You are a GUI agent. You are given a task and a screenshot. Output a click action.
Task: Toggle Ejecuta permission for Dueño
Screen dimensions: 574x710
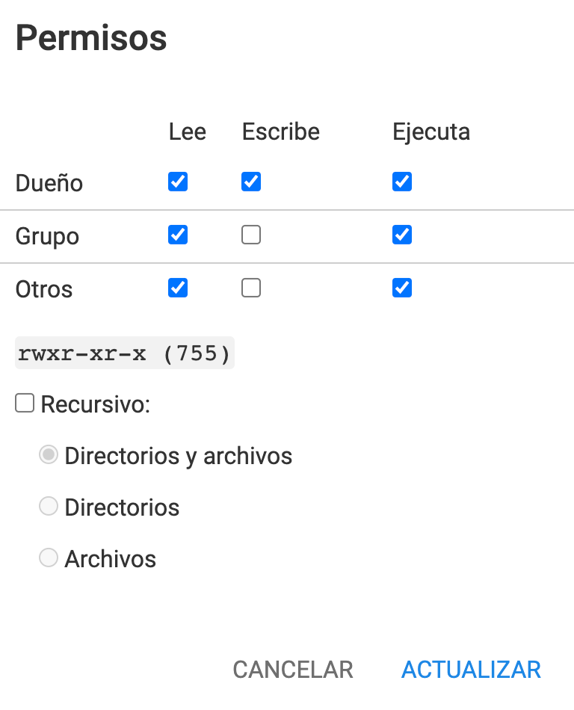coord(402,182)
